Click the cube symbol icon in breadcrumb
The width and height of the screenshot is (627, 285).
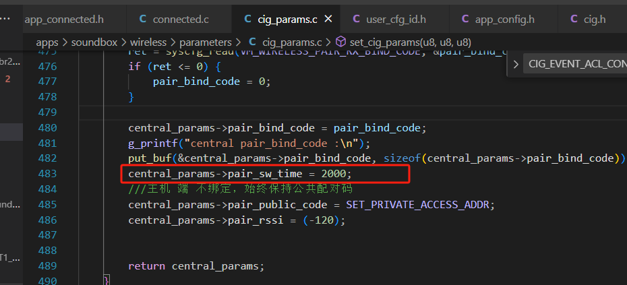click(x=340, y=42)
